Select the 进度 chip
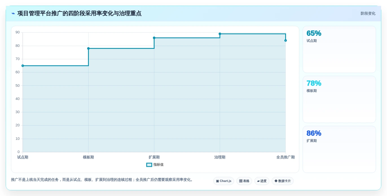This screenshot has height=196, width=387. coord(262,181)
